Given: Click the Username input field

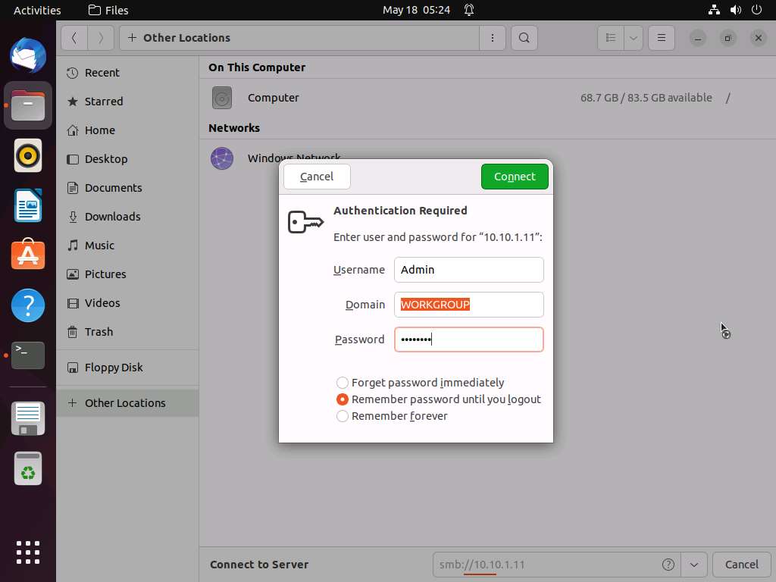Looking at the screenshot, I should click(468, 270).
